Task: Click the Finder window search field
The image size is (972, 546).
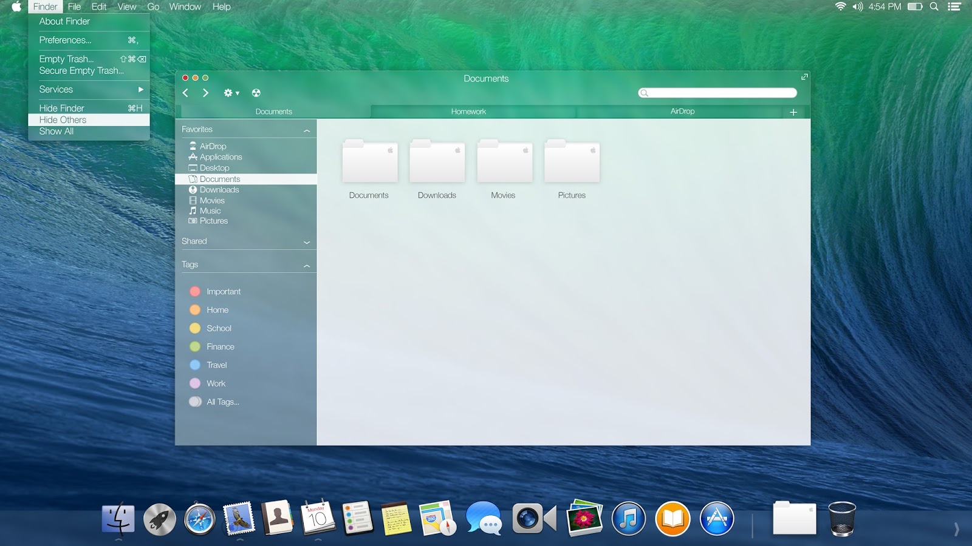Action: 717,93
